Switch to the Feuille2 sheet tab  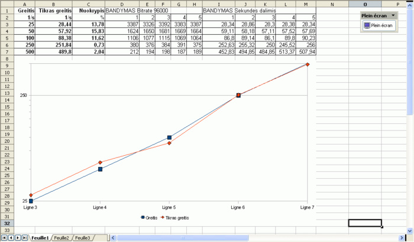tap(62, 238)
